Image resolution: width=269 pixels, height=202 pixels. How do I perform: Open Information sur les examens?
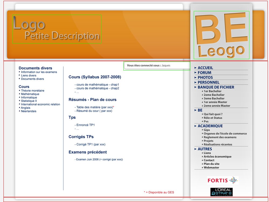[39, 72]
